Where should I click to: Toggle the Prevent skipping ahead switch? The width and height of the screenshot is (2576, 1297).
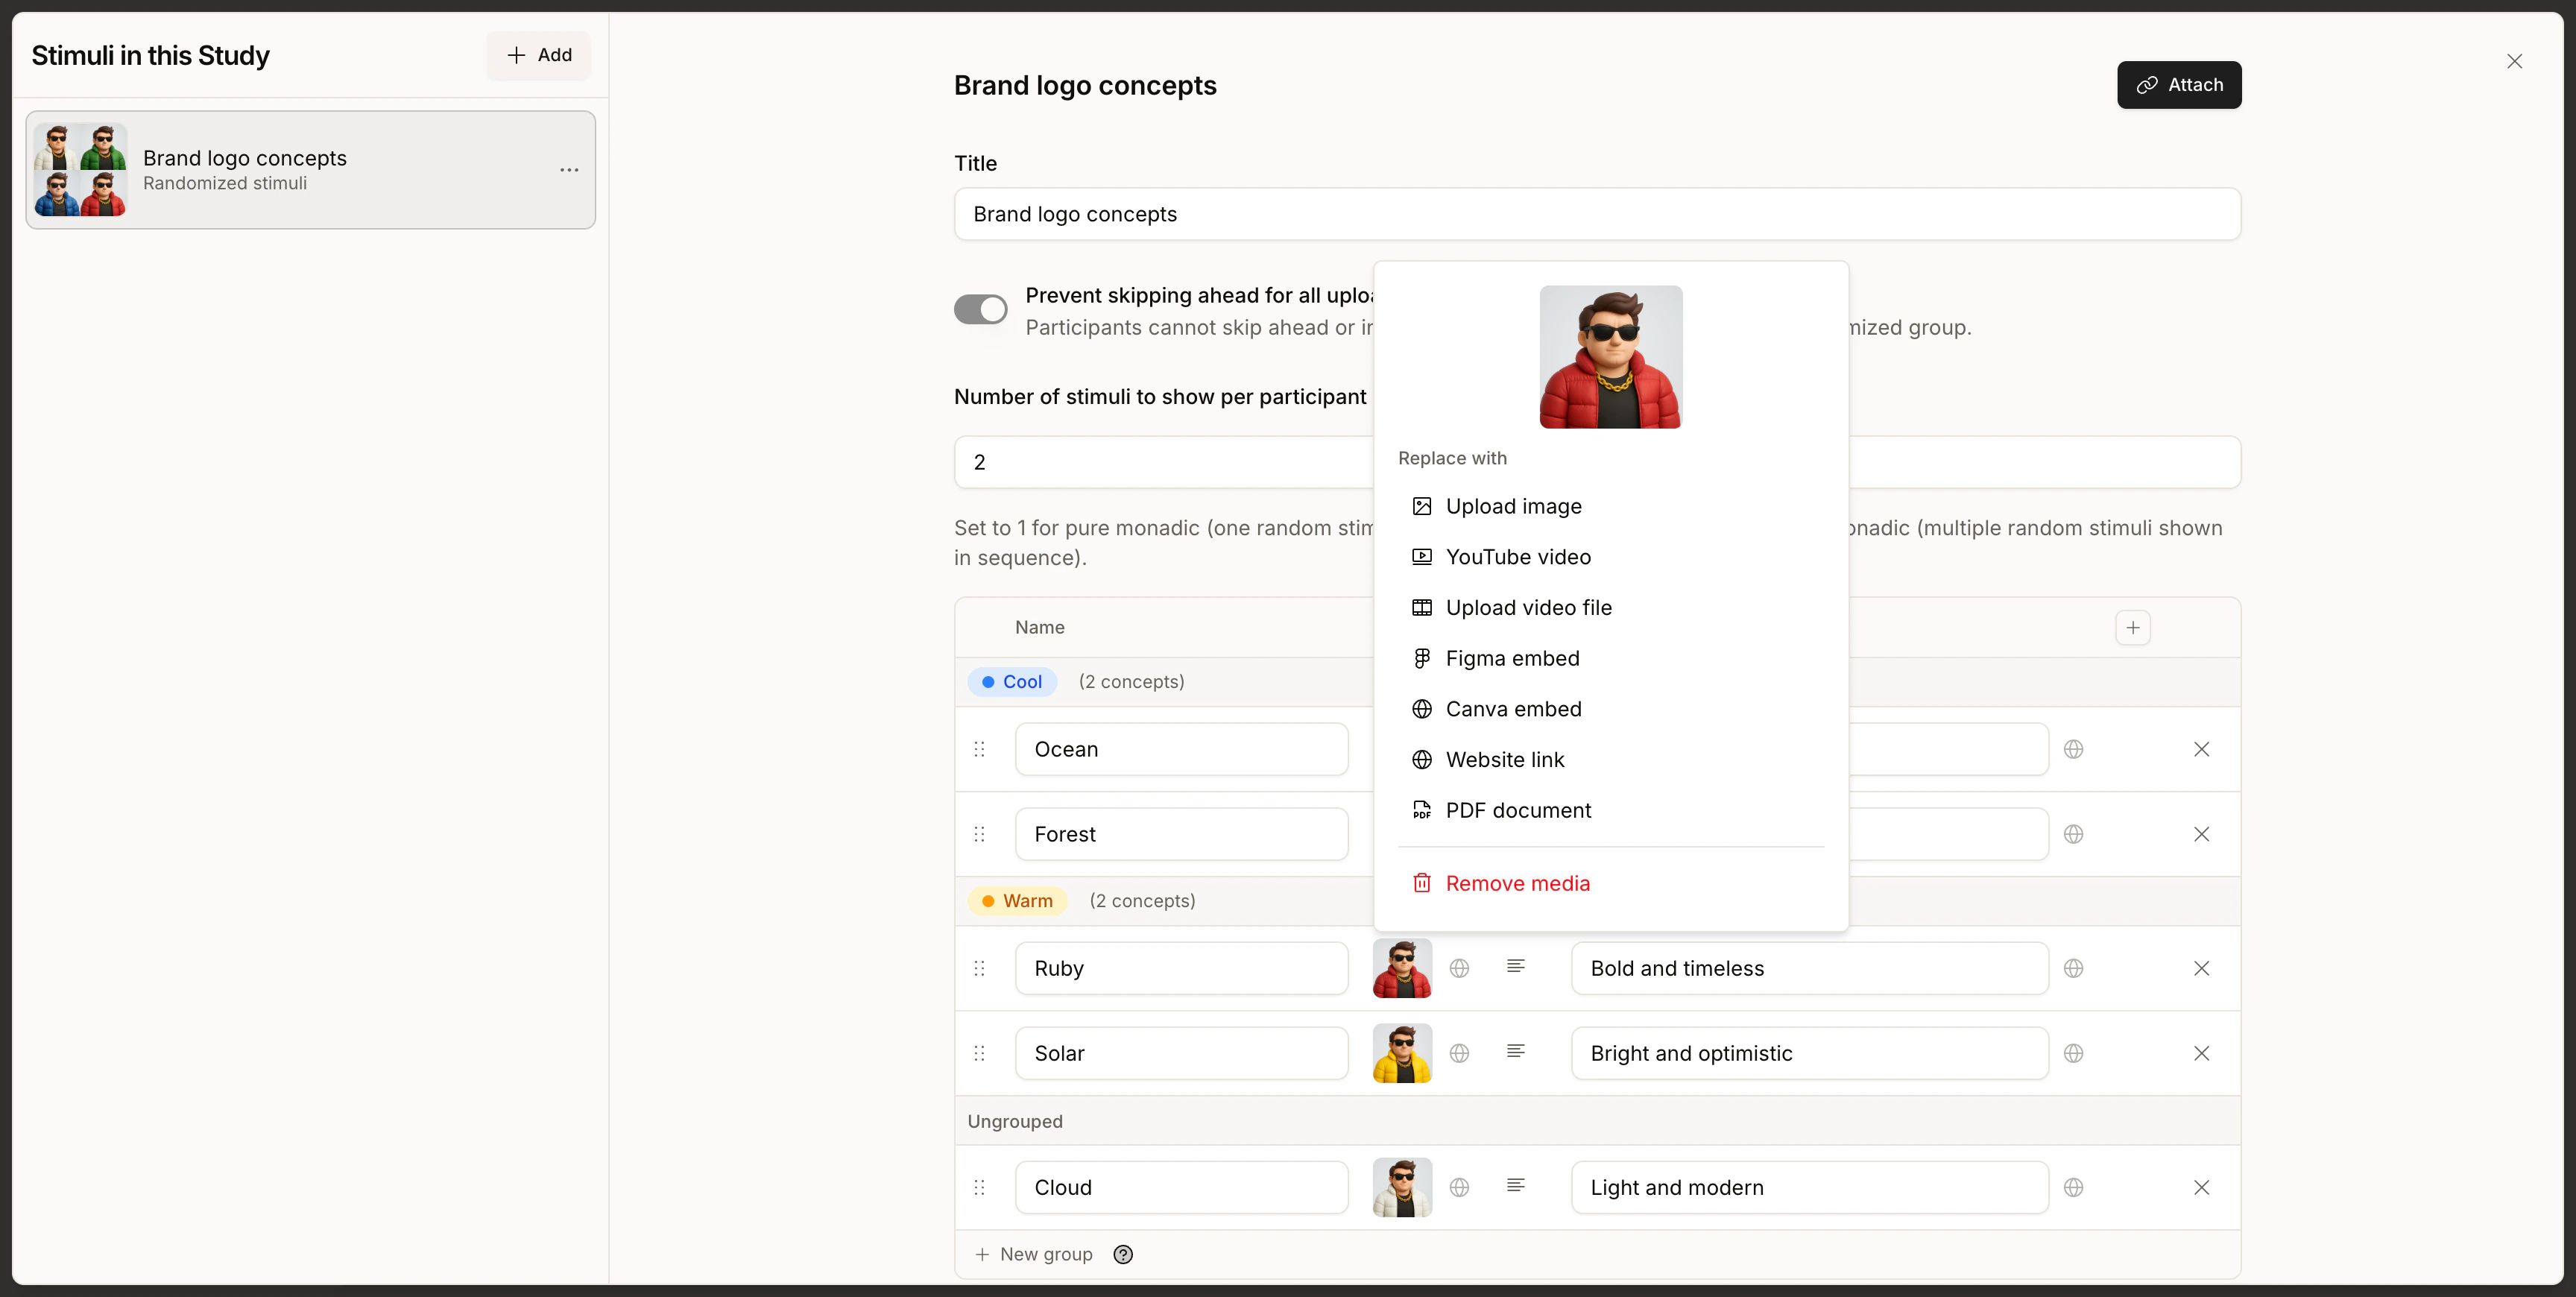pos(980,309)
